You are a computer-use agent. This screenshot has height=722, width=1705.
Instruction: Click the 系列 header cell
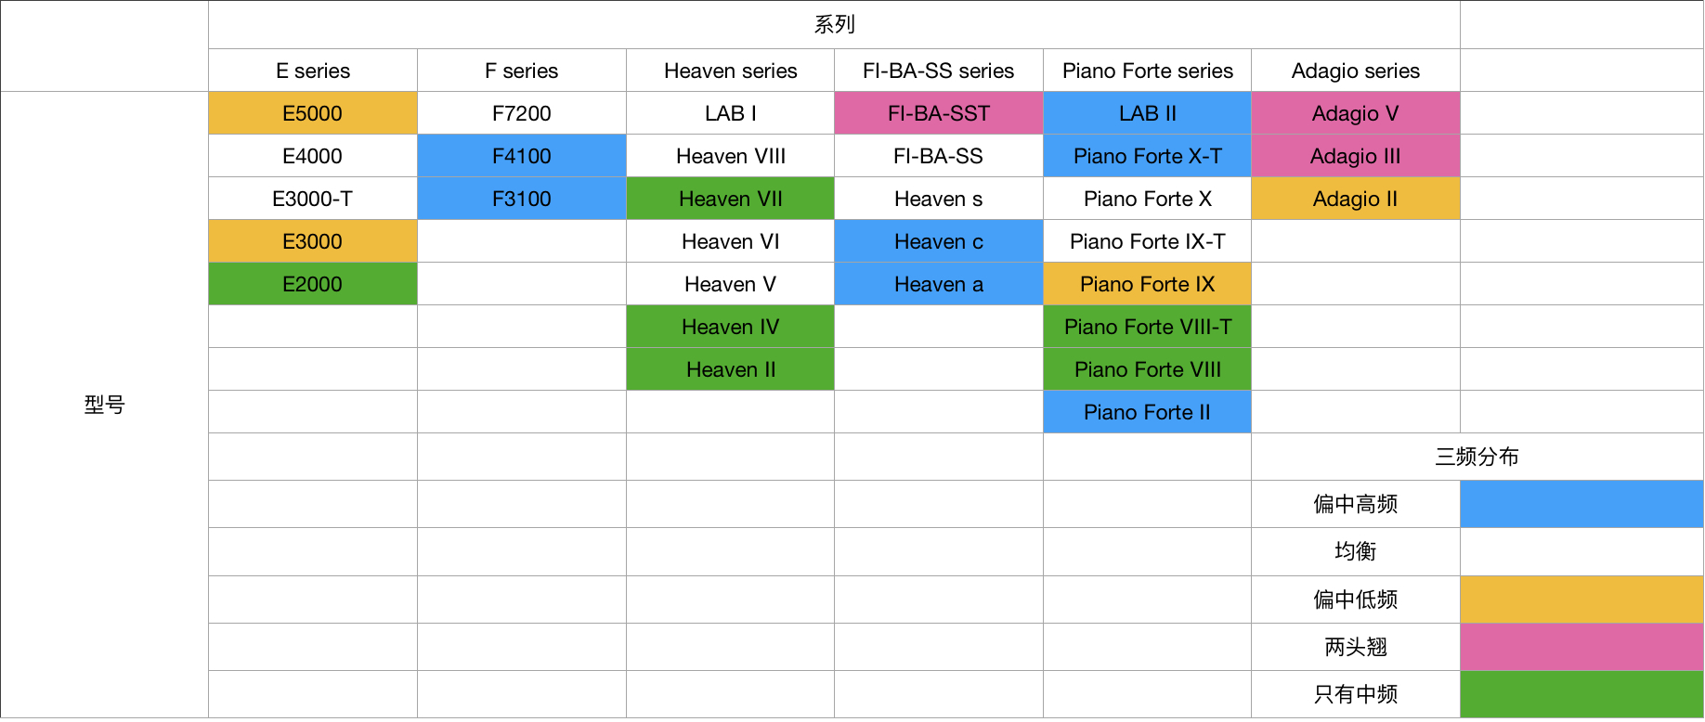(x=834, y=25)
